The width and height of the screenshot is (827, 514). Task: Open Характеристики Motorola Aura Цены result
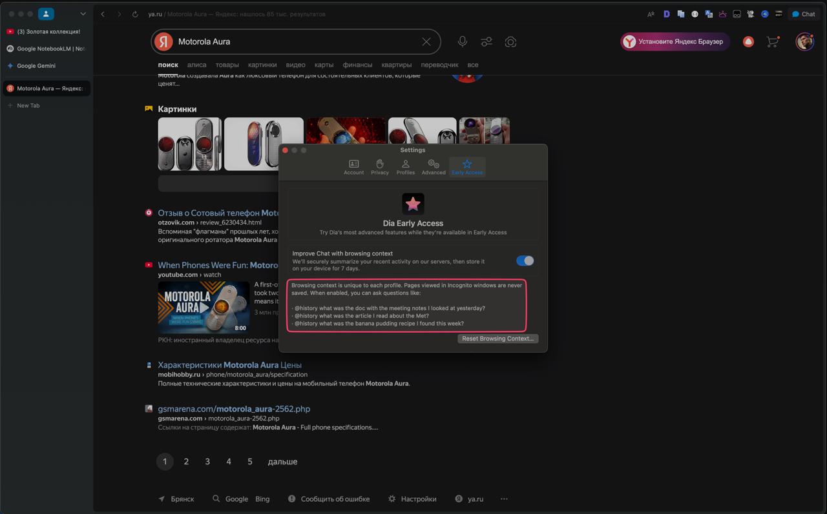tap(229, 365)
